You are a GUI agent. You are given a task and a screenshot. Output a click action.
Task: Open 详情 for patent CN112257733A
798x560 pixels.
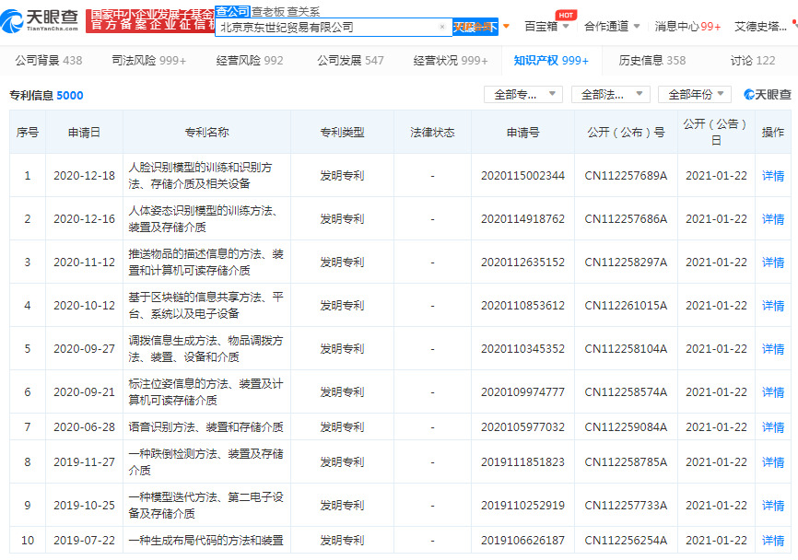(x=772, y=505)
